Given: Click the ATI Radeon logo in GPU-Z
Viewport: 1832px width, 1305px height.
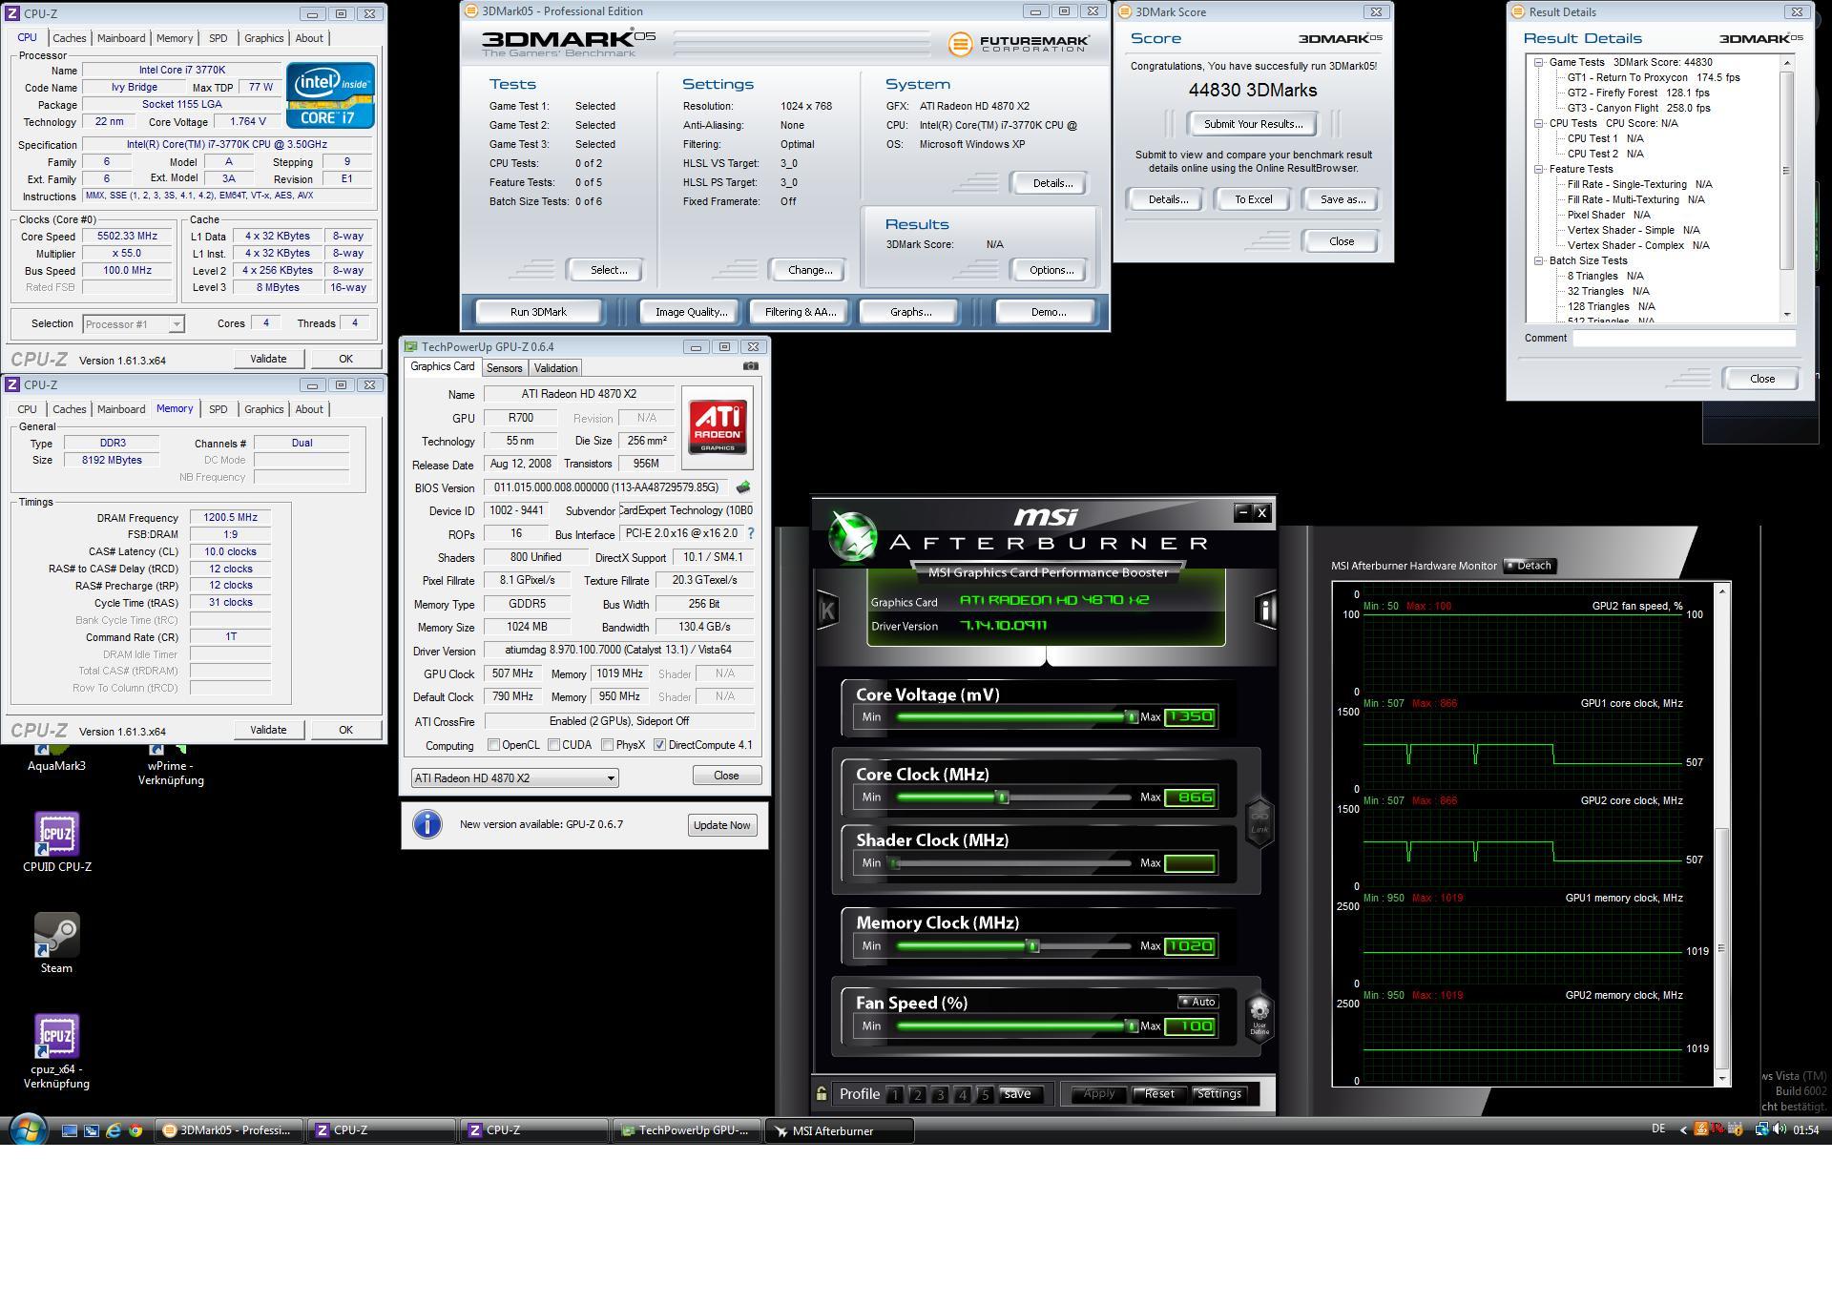Looking at the screenshot, I should [718, 426].
